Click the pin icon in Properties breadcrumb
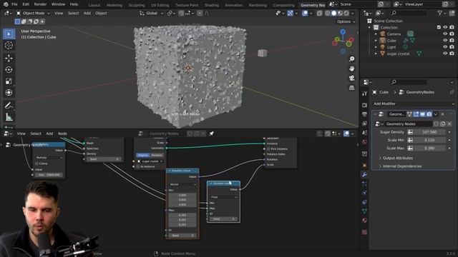This screenshot has width=458, height=257. (452, 92)
